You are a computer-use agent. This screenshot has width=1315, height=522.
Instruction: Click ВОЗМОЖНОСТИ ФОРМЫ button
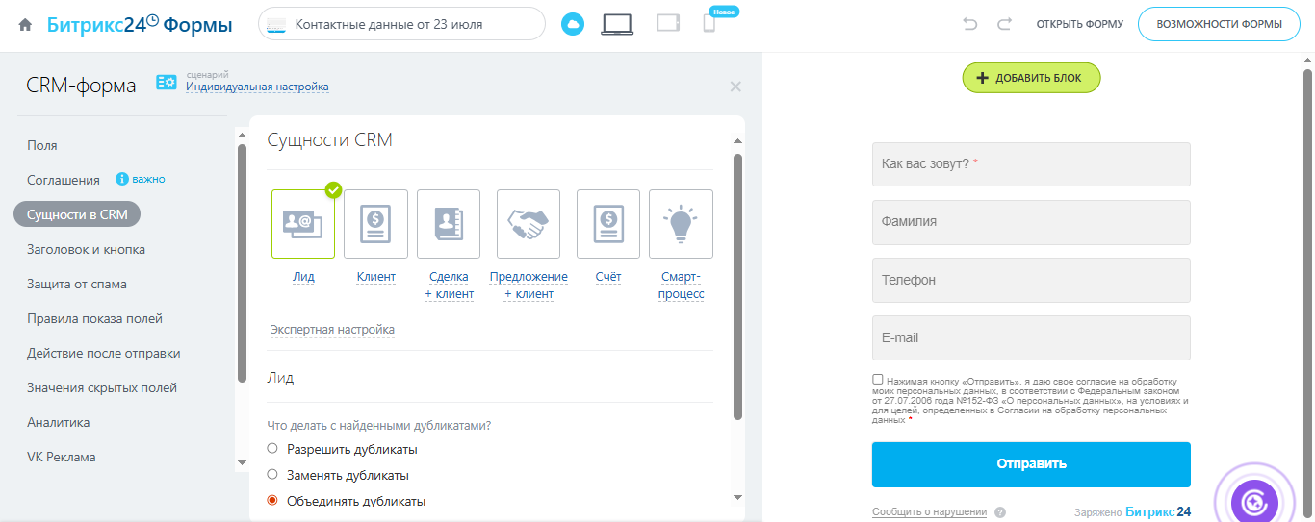tap(1218, 24)
